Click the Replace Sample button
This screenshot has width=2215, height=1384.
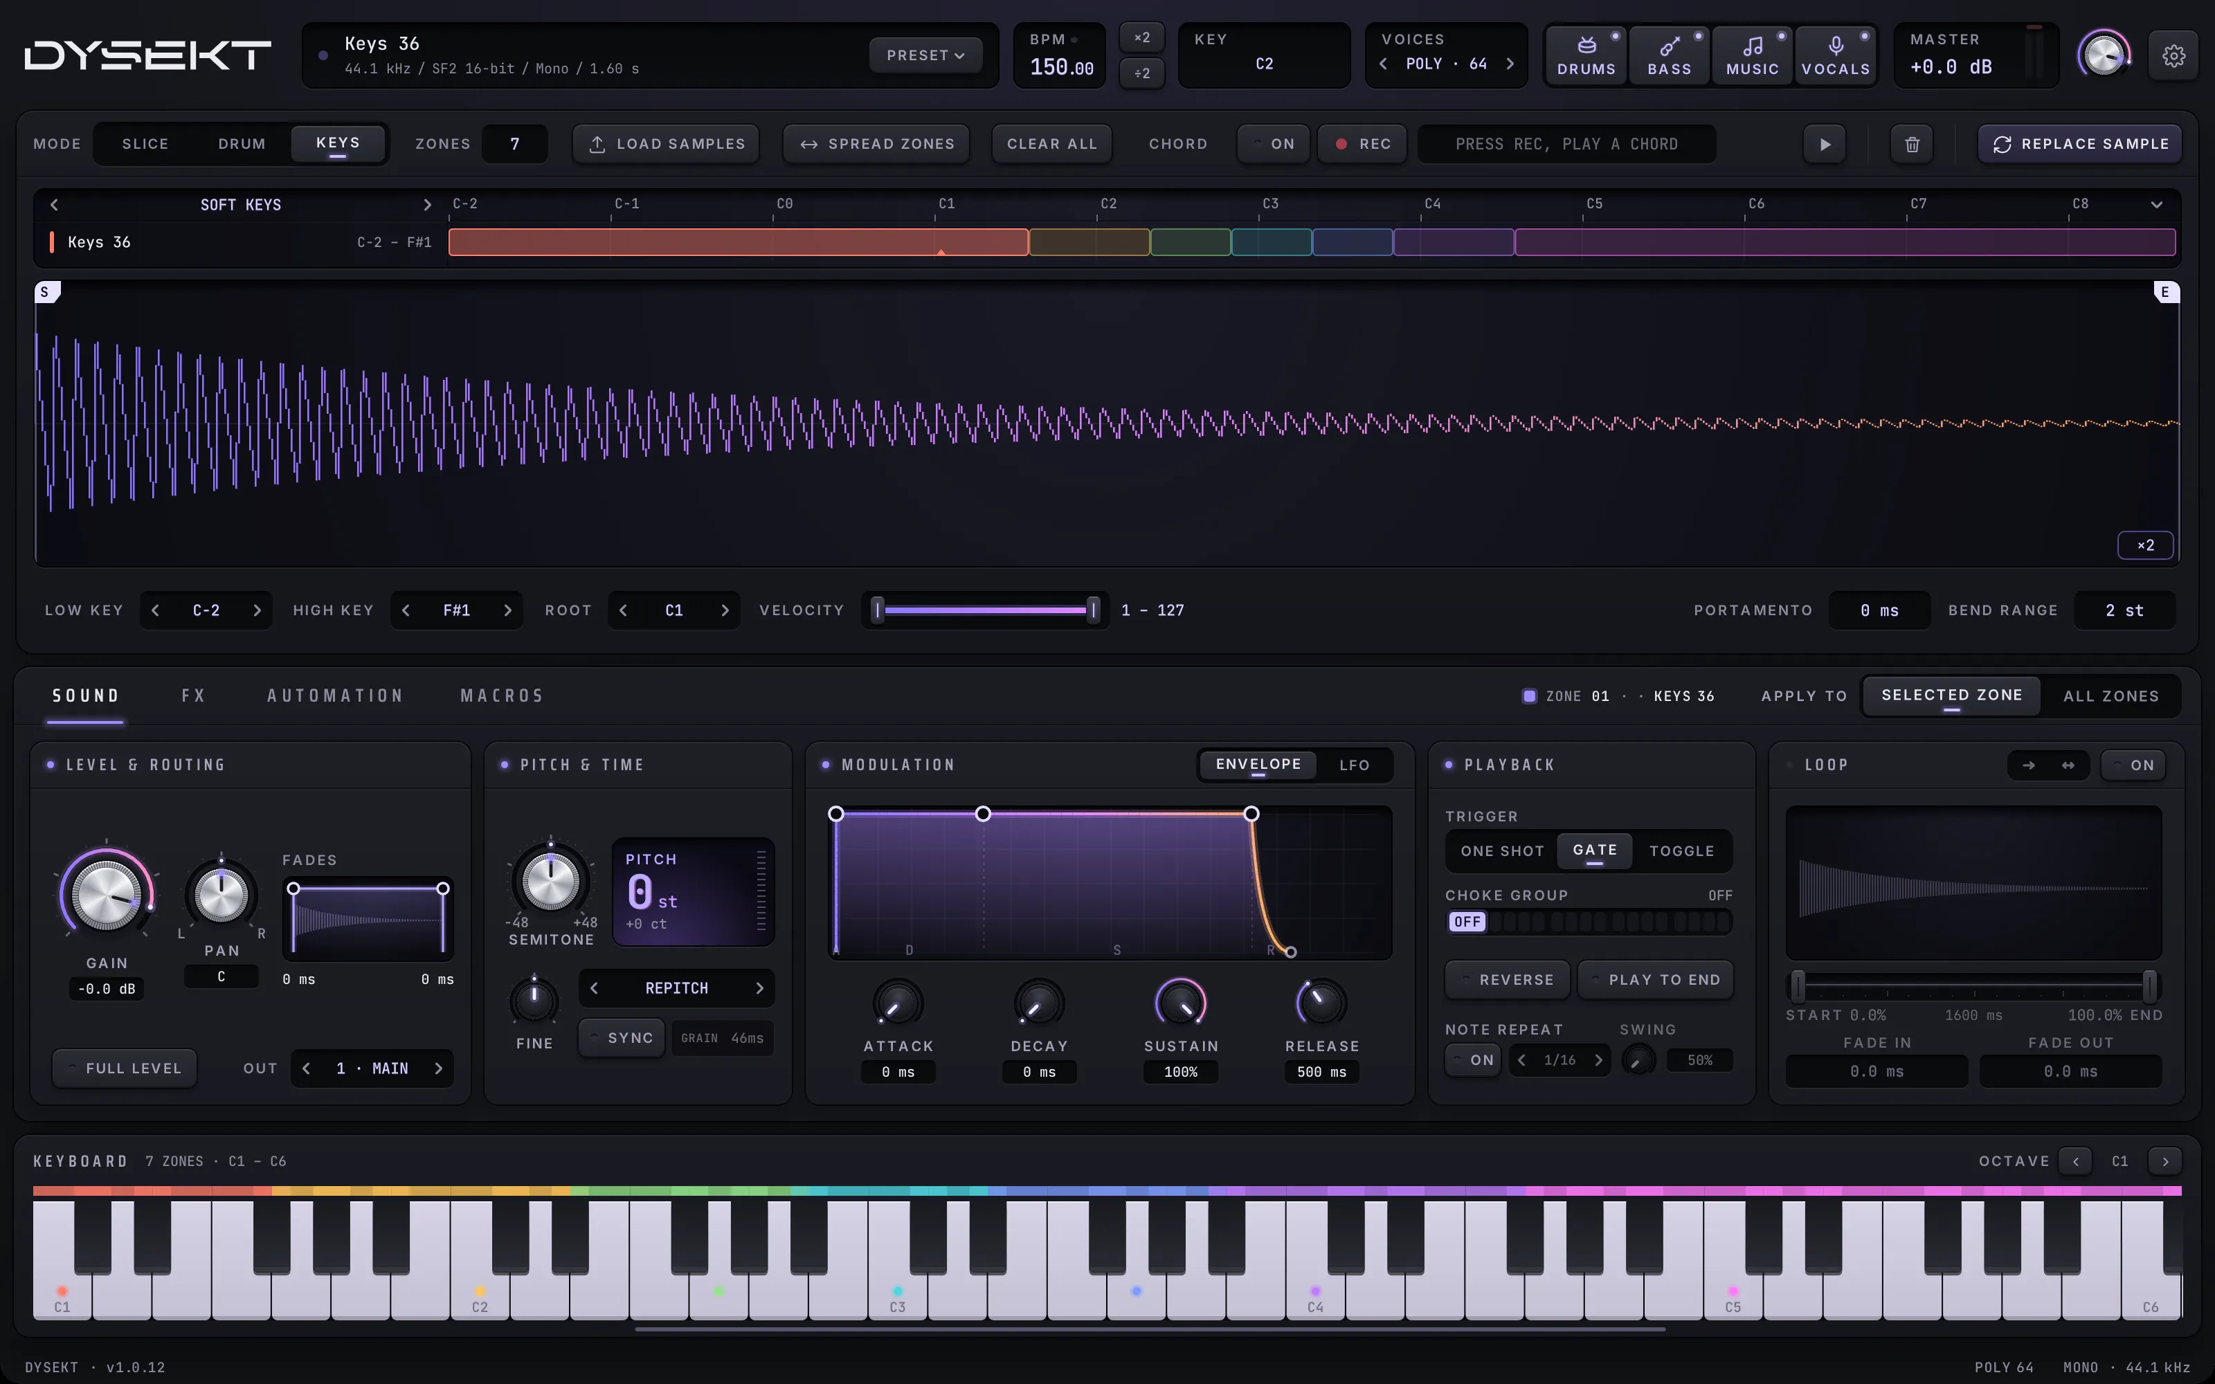pos(2079,144)
